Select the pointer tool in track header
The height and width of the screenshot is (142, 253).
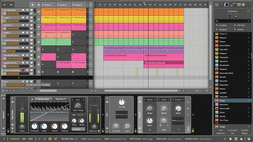click(x=32, y=5)
